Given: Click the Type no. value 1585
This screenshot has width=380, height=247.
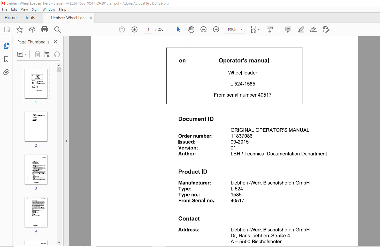Looking at the screenshot, I should tap(236, 195).
